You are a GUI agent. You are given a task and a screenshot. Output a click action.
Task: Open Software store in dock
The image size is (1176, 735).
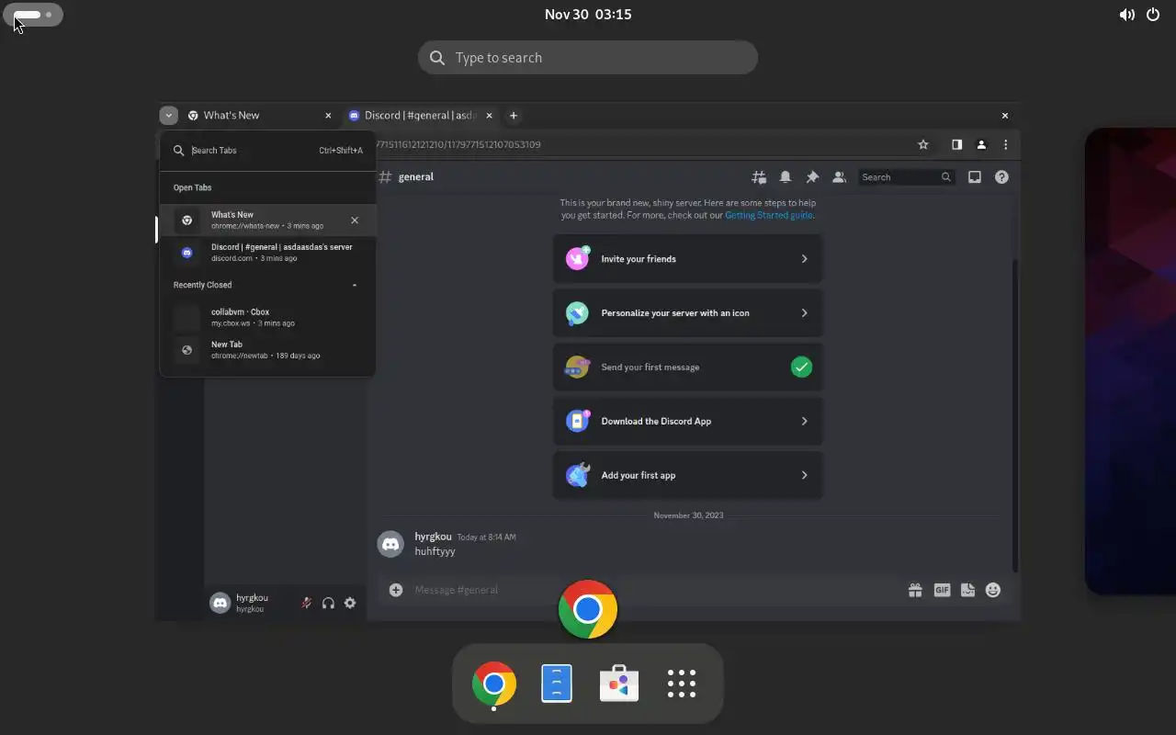click(619, 684)
